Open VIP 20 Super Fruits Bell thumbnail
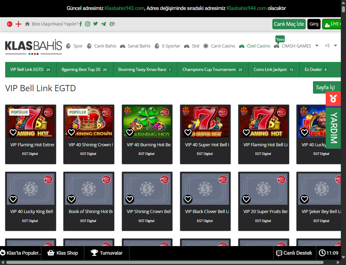The width and height of the screenshot is (346, 265). 263,189
